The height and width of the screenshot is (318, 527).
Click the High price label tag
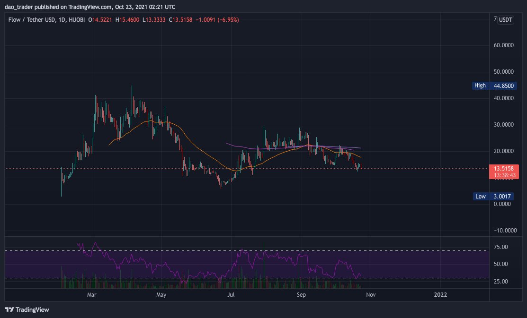[480, 86]
